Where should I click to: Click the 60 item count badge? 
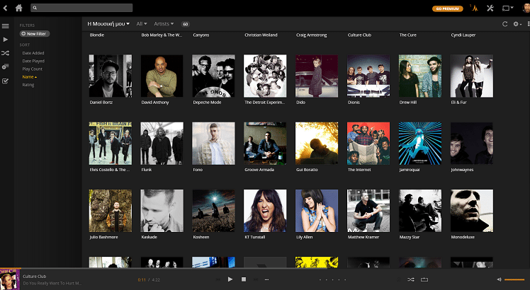point(185,24)
